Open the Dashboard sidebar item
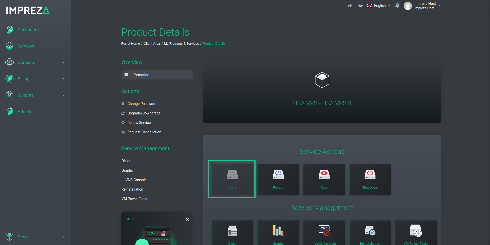Image resolution: width=490 pixels, height=245 pixels. [28, 30]
